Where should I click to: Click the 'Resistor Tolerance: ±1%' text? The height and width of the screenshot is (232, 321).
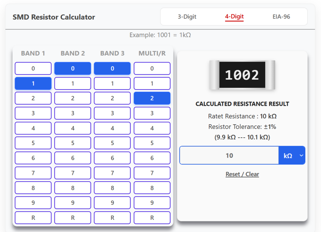tap(242, 127)
